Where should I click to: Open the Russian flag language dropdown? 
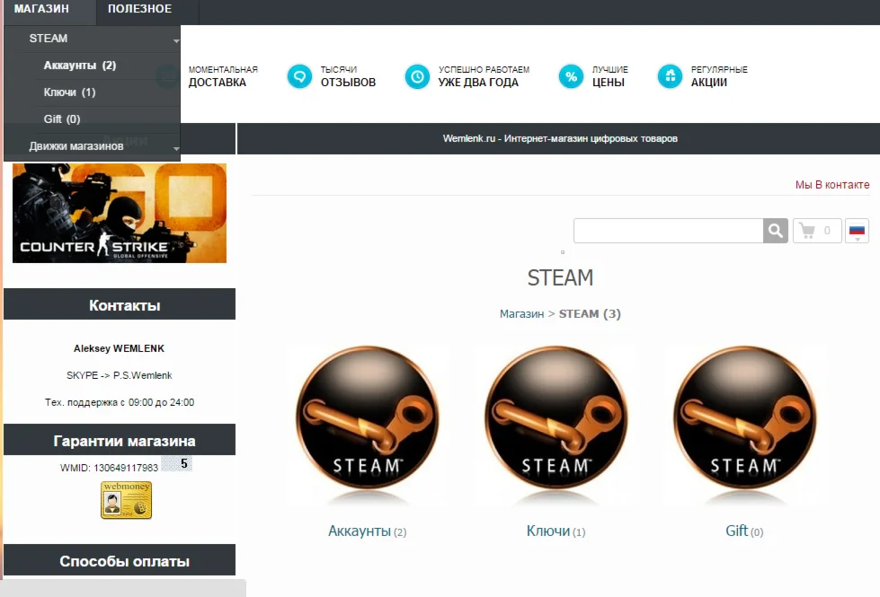pyautogui.click(x=857, y=231)
